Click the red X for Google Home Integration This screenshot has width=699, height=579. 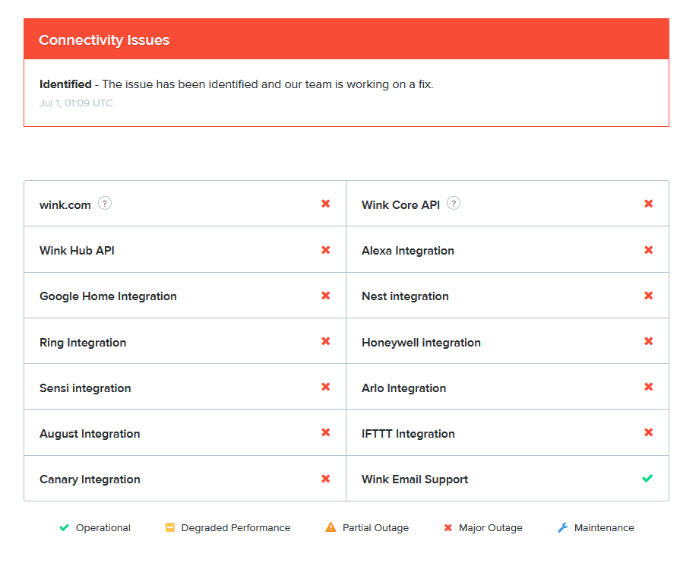[326, 296]
